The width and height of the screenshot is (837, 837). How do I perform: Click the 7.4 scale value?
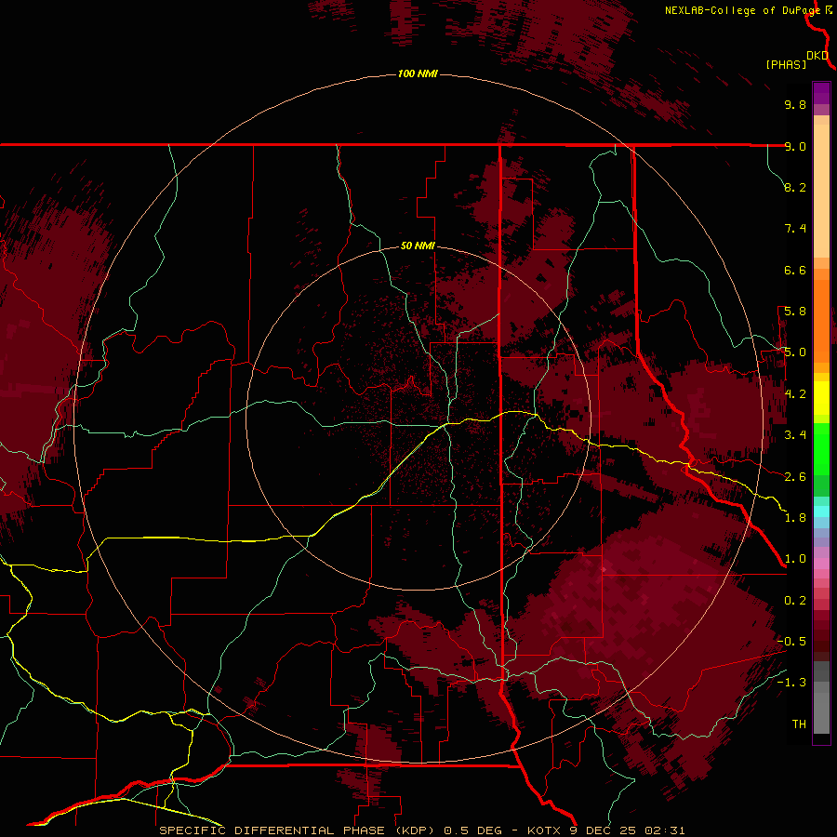pos(795,229)
